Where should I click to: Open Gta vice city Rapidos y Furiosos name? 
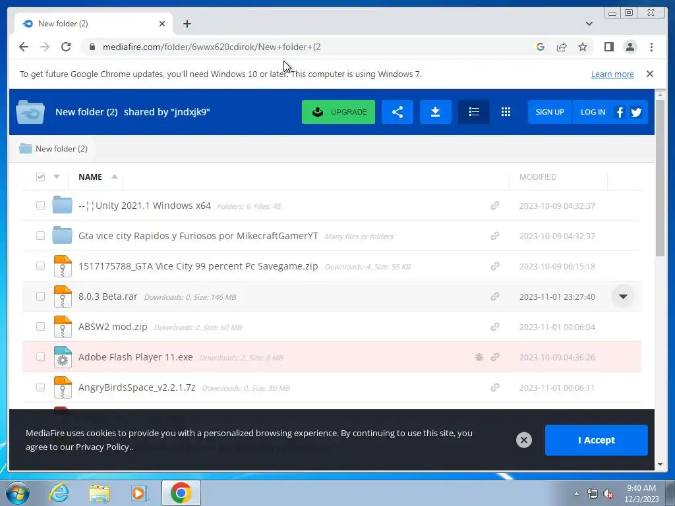(x=198, y=236)
